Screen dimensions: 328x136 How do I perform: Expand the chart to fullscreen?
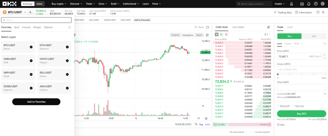pos(207,35)
